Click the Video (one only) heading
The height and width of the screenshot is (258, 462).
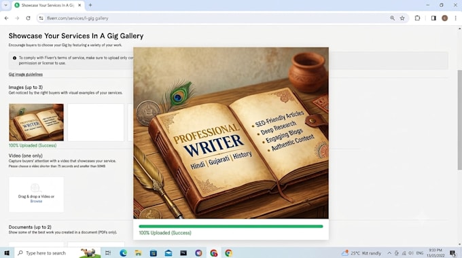pos(26,155)
